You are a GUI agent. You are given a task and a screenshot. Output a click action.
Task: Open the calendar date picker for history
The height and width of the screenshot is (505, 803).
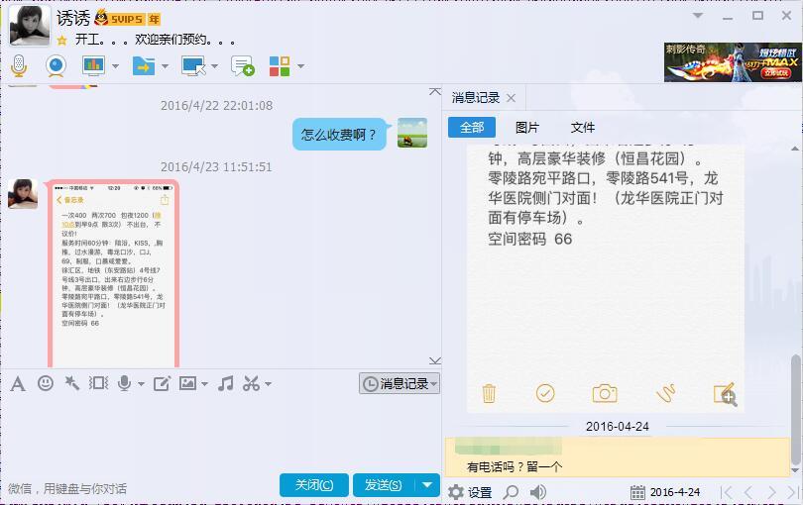(x=638, y=492)
